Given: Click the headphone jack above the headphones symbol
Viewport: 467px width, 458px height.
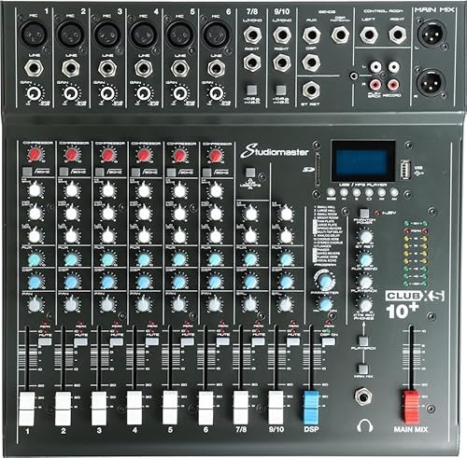Looking at the screenshot, I should click(363, 396).
